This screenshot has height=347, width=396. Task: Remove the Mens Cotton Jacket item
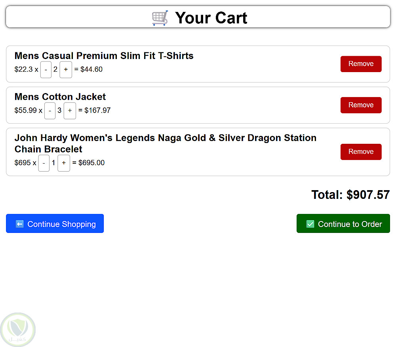(361, 105)
